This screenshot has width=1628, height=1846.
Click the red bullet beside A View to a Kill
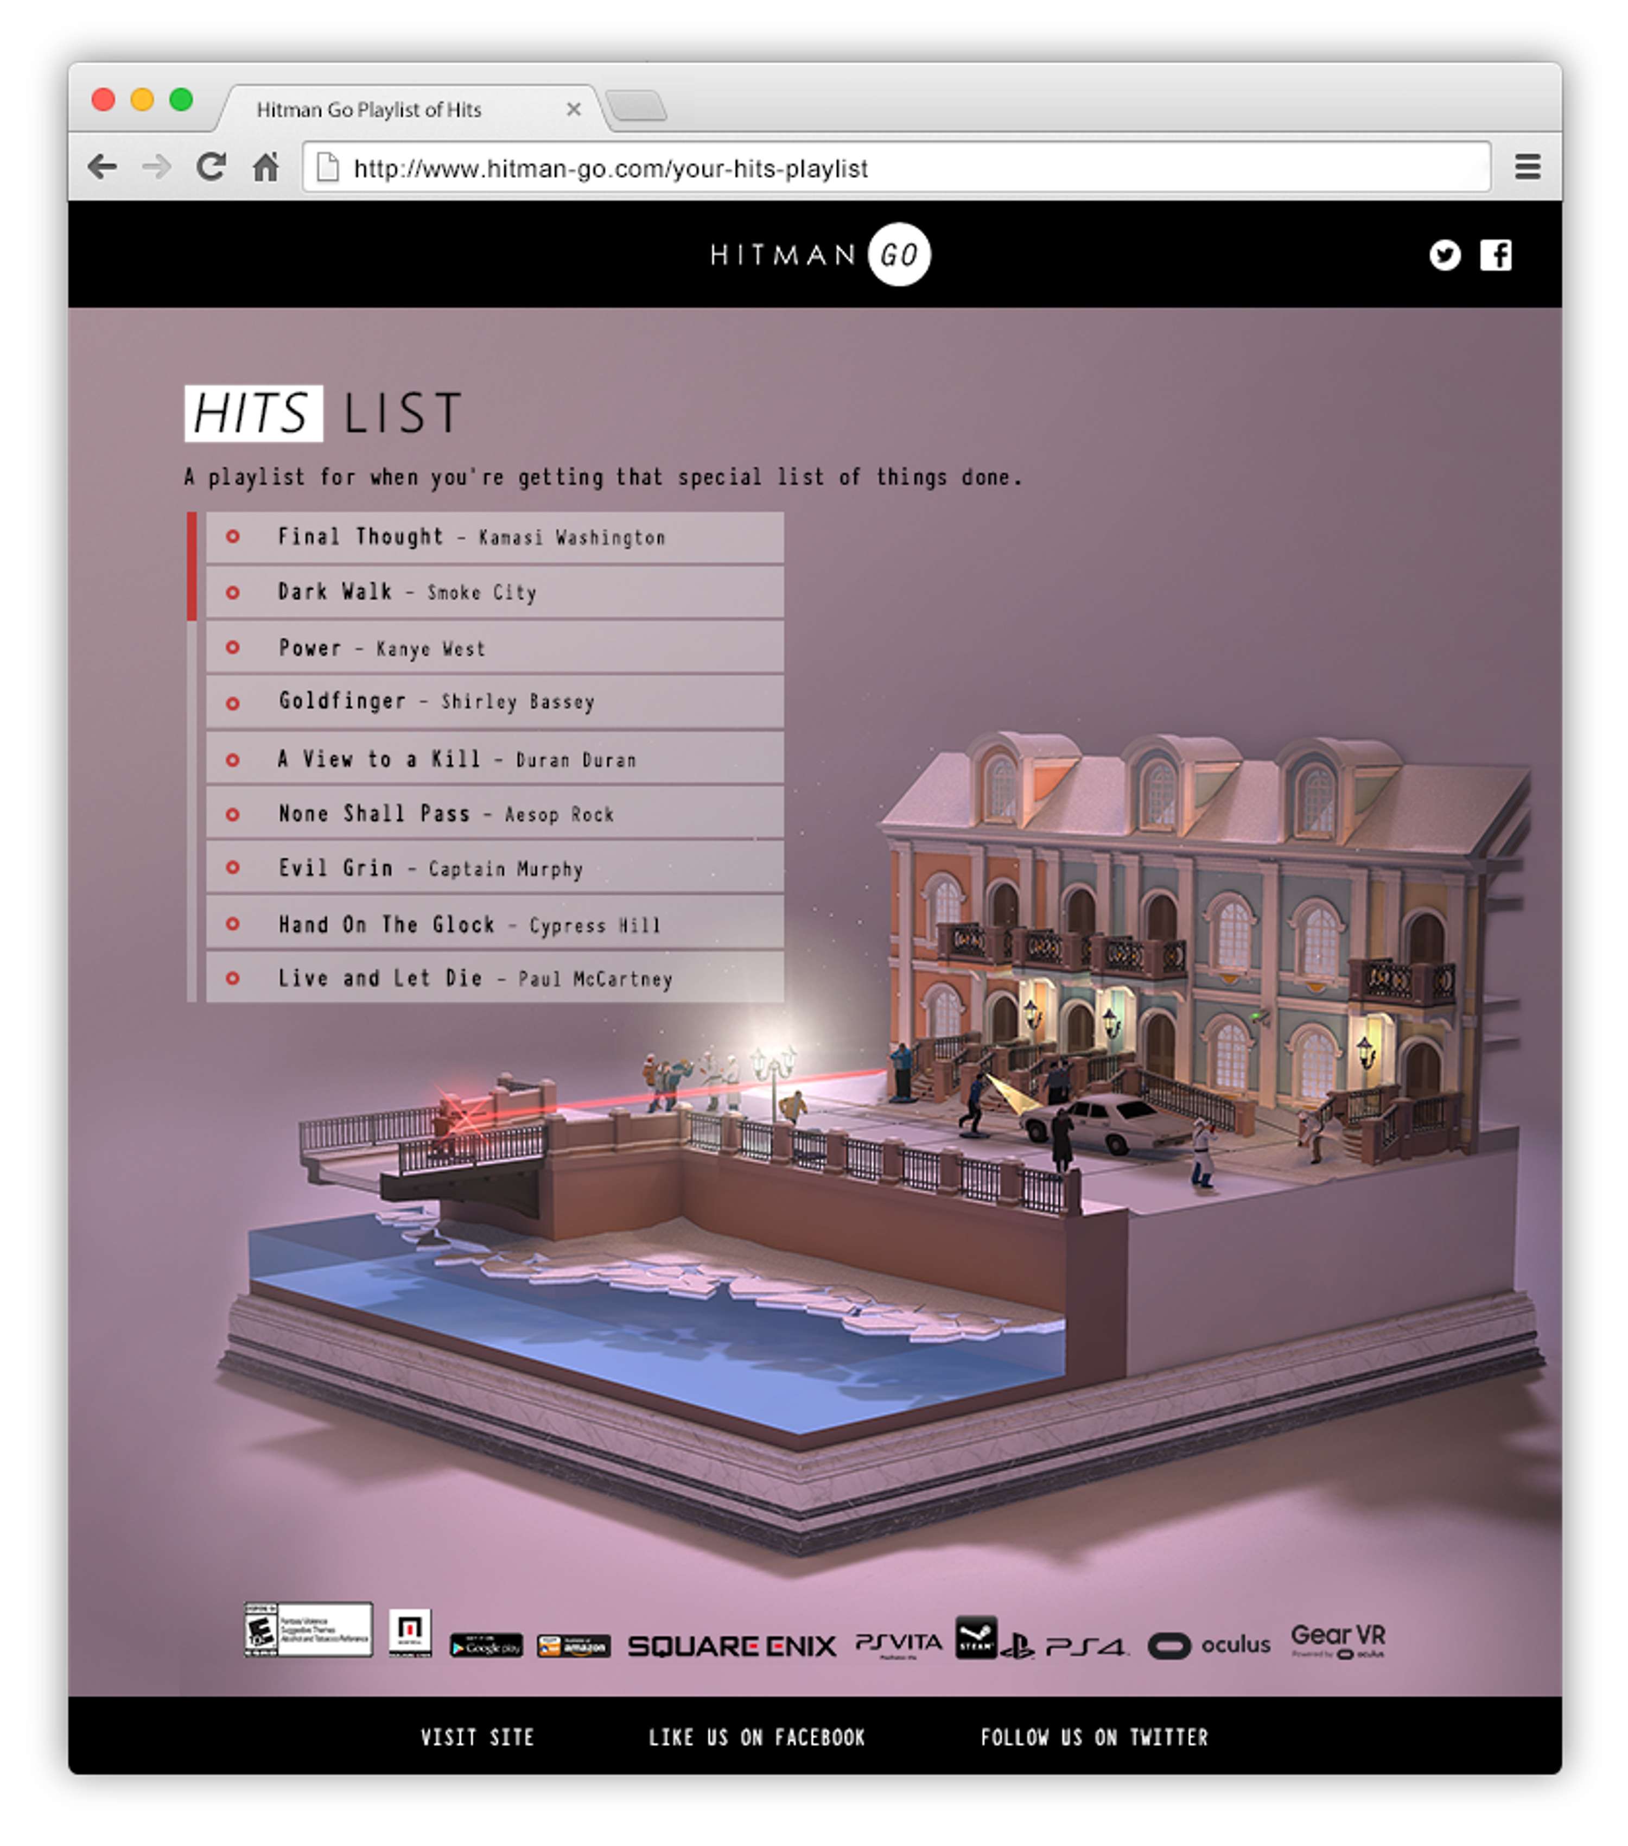tap(232, 759)
